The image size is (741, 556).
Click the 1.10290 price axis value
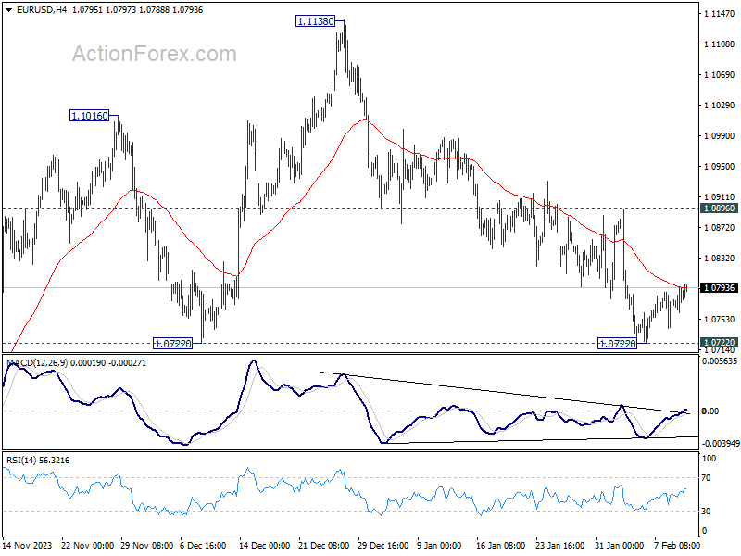tap(720, 106)
